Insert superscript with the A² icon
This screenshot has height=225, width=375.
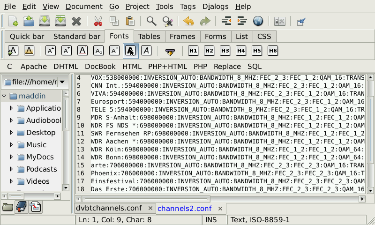[x=114, y=51]
